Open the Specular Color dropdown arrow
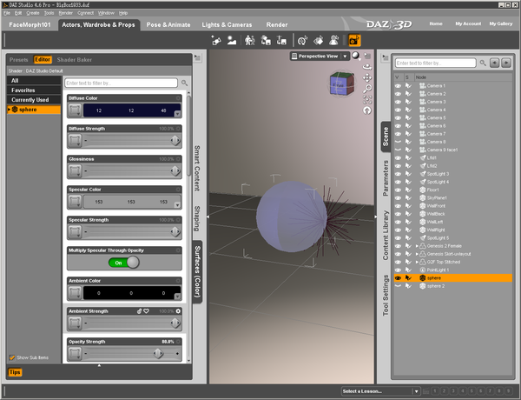The image size is (521, 400). click(x=178, y=205)
